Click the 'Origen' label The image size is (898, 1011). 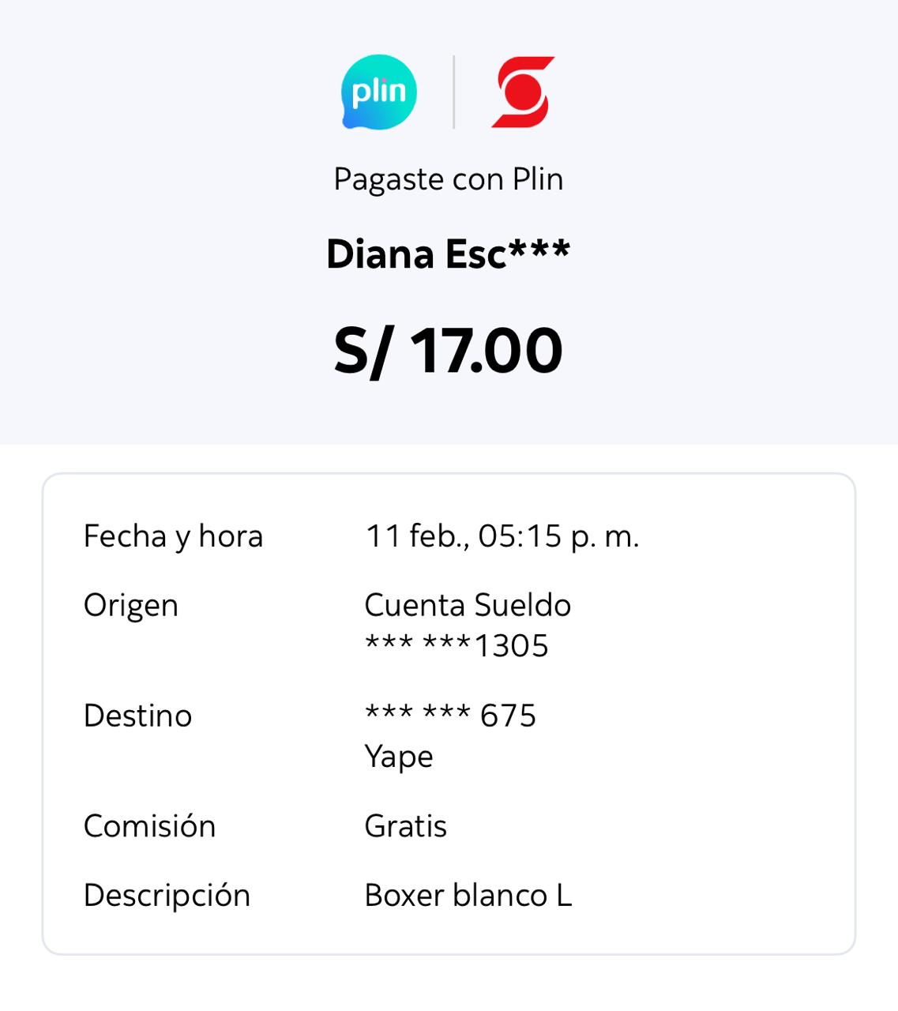coord(131,606)
